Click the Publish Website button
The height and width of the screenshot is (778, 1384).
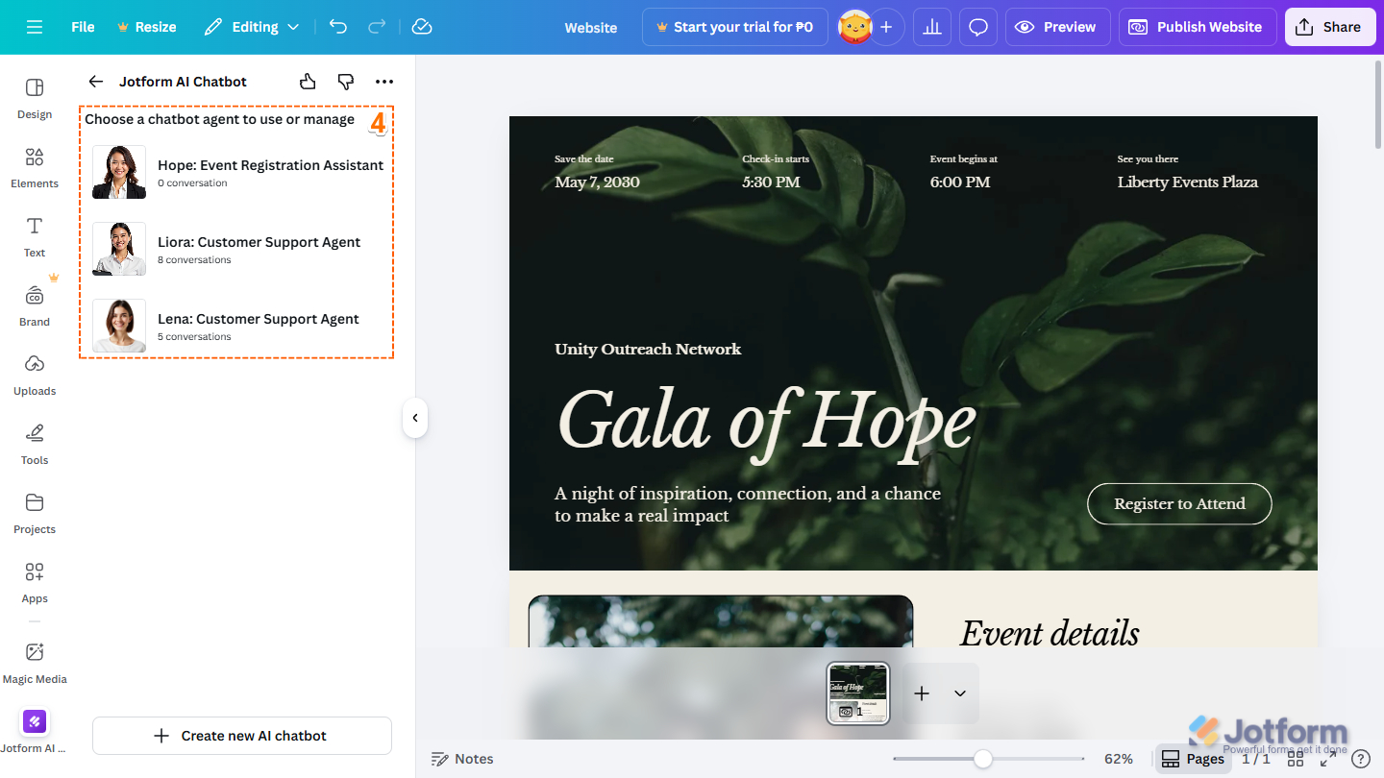pos(1197,26)
